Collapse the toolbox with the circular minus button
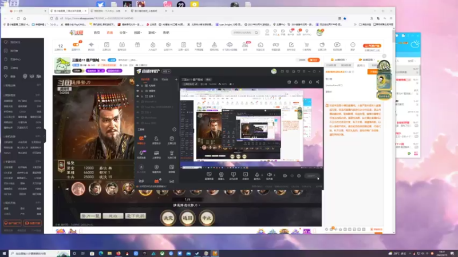458x257 pixels. pos(175,130)
